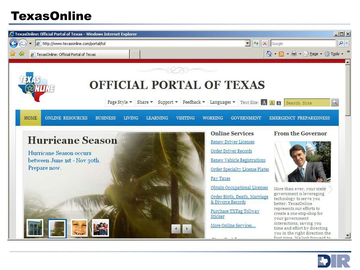The width and height of the screenshot is (360, 270).
Task: Select WORKING in navigation bar
Action: pyautogui.click(x=213, y=118)
